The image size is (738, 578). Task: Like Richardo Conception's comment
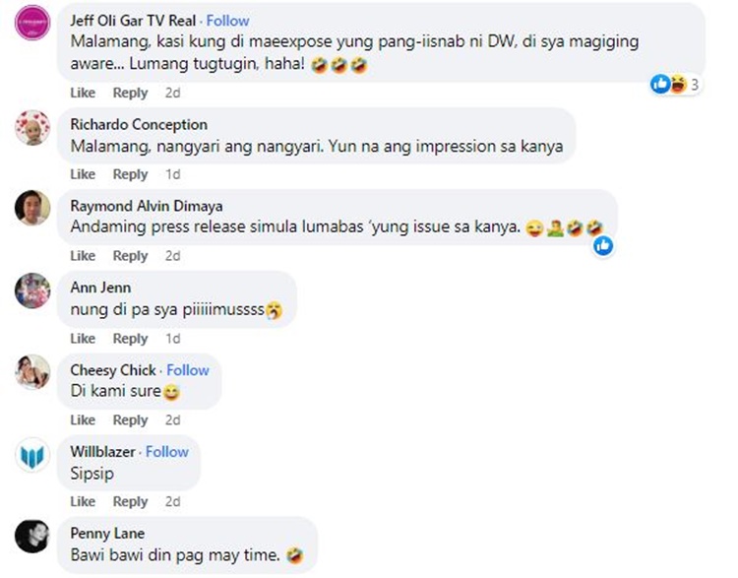(x=83, y=174)
